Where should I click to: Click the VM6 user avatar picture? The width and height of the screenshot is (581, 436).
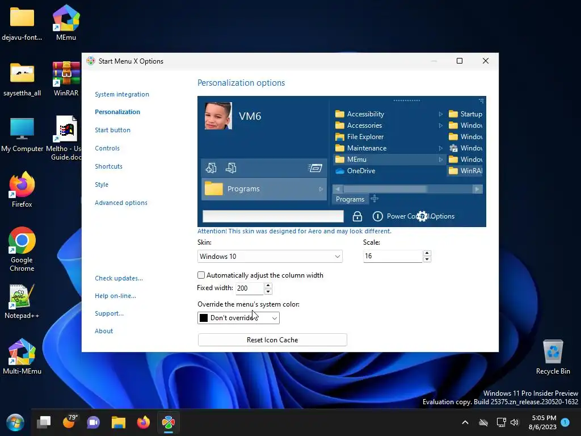(218, 116)
